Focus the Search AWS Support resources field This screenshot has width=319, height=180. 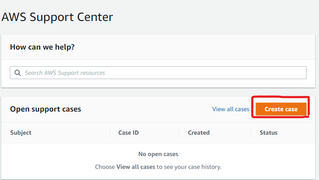(162, 73)
